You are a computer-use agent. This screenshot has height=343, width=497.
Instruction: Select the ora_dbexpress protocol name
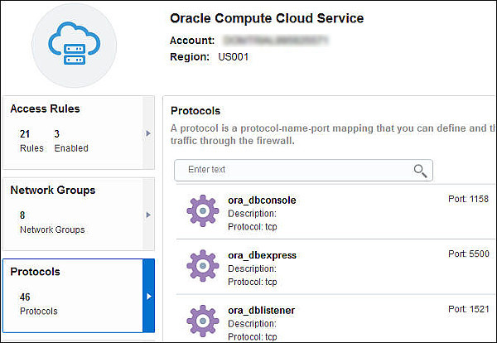(262, 255)
